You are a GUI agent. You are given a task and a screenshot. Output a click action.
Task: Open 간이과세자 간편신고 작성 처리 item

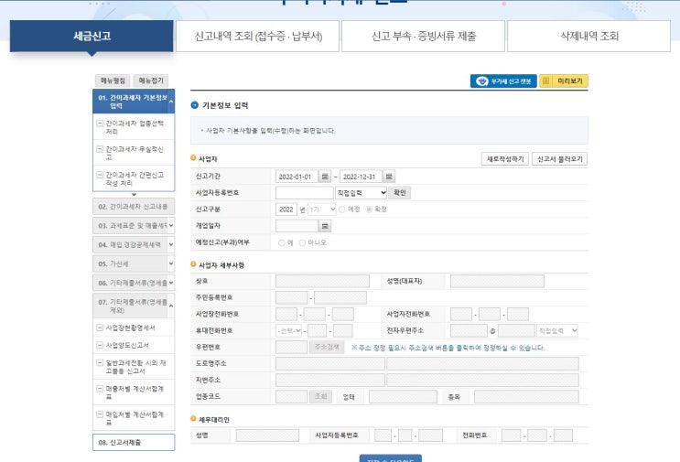[x=135, y=178]
